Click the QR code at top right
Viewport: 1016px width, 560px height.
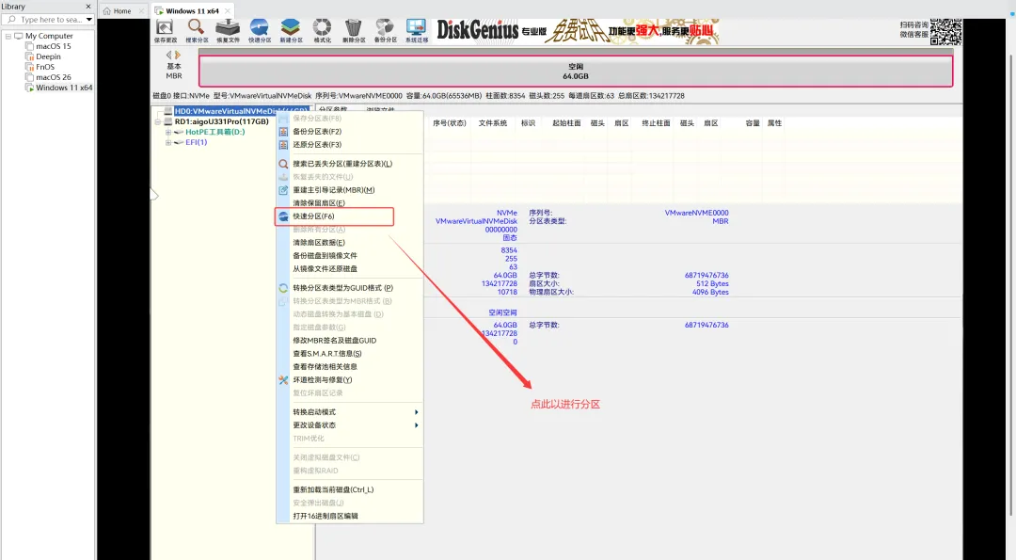[946, 31]
